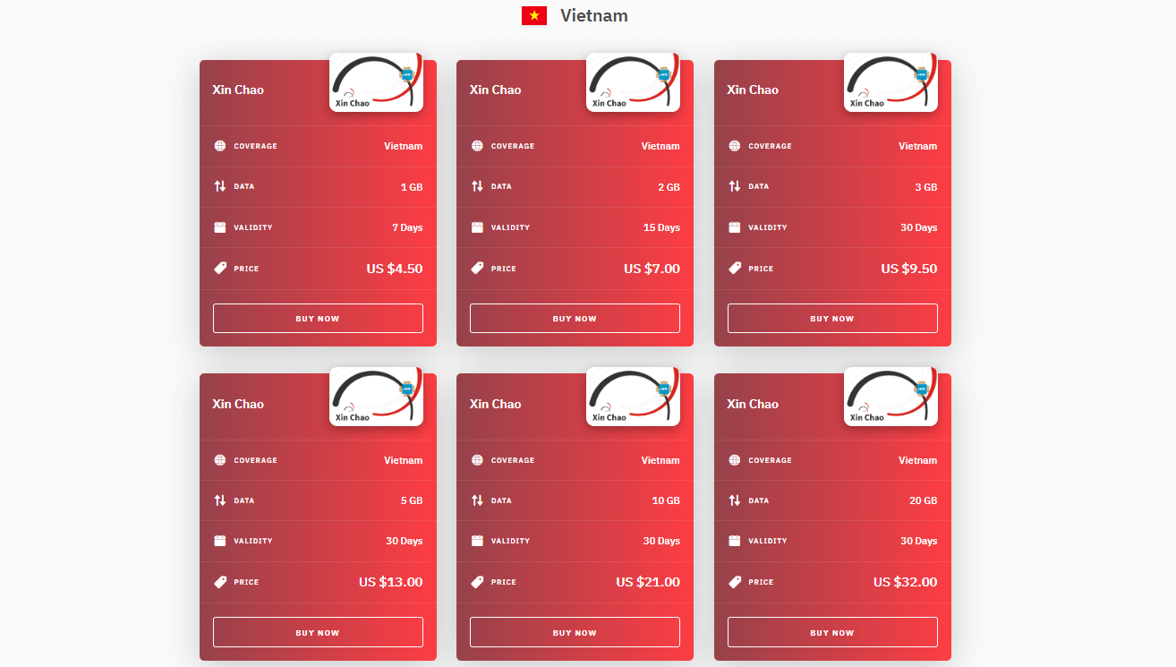Click the globe coverage icon on US $32.00 card
Viewport: 1176px width, 667px height.
click(x=735, y=460)
